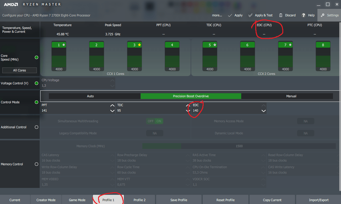Select core 2 header badge

tap(97, 45)
